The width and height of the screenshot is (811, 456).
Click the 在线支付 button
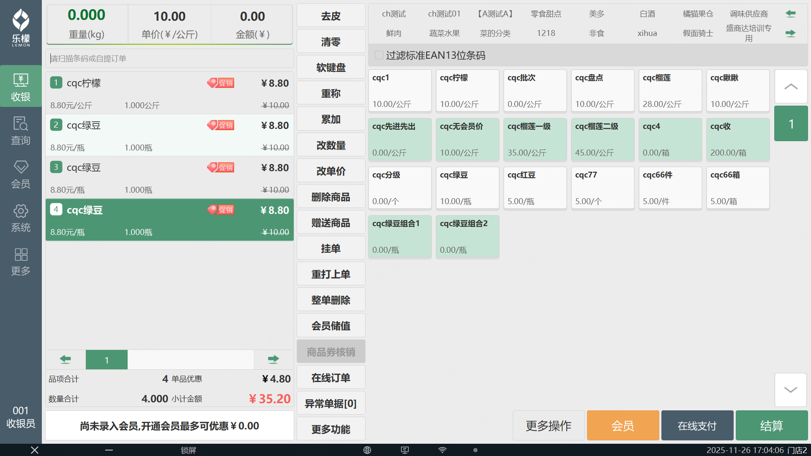coord(697,426)
